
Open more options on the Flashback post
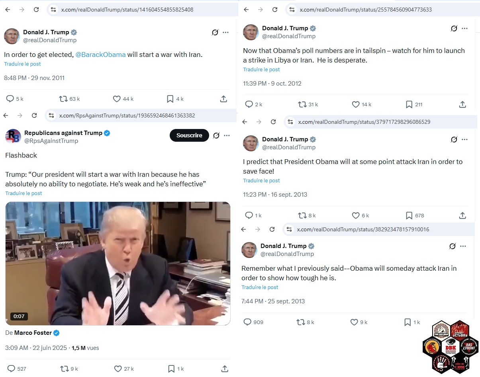227,135
